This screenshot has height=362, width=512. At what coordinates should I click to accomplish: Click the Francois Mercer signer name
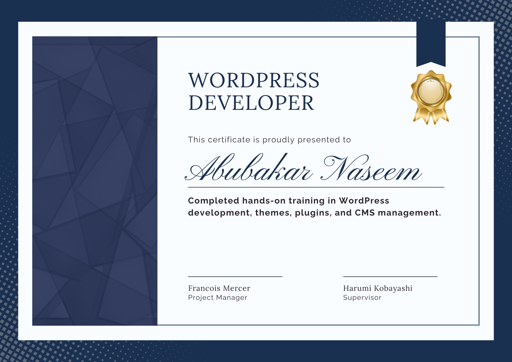pos(219,288)
